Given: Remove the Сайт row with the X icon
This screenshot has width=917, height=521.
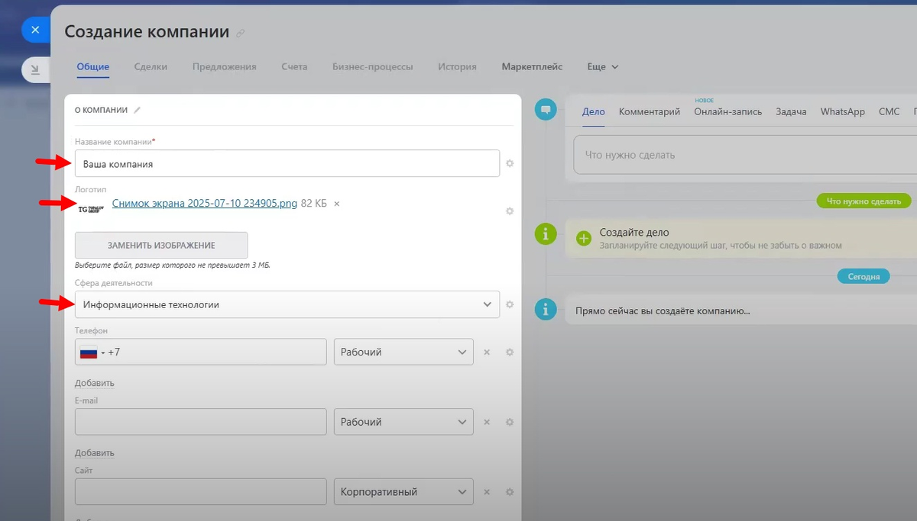Looking at the screenshot, I should click(486, 492).
